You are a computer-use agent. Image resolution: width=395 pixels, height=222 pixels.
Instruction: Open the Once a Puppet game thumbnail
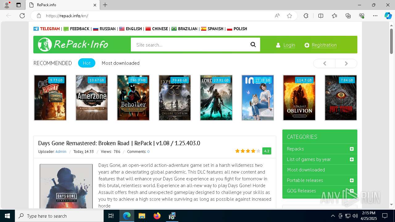click(x=50, y=98)
